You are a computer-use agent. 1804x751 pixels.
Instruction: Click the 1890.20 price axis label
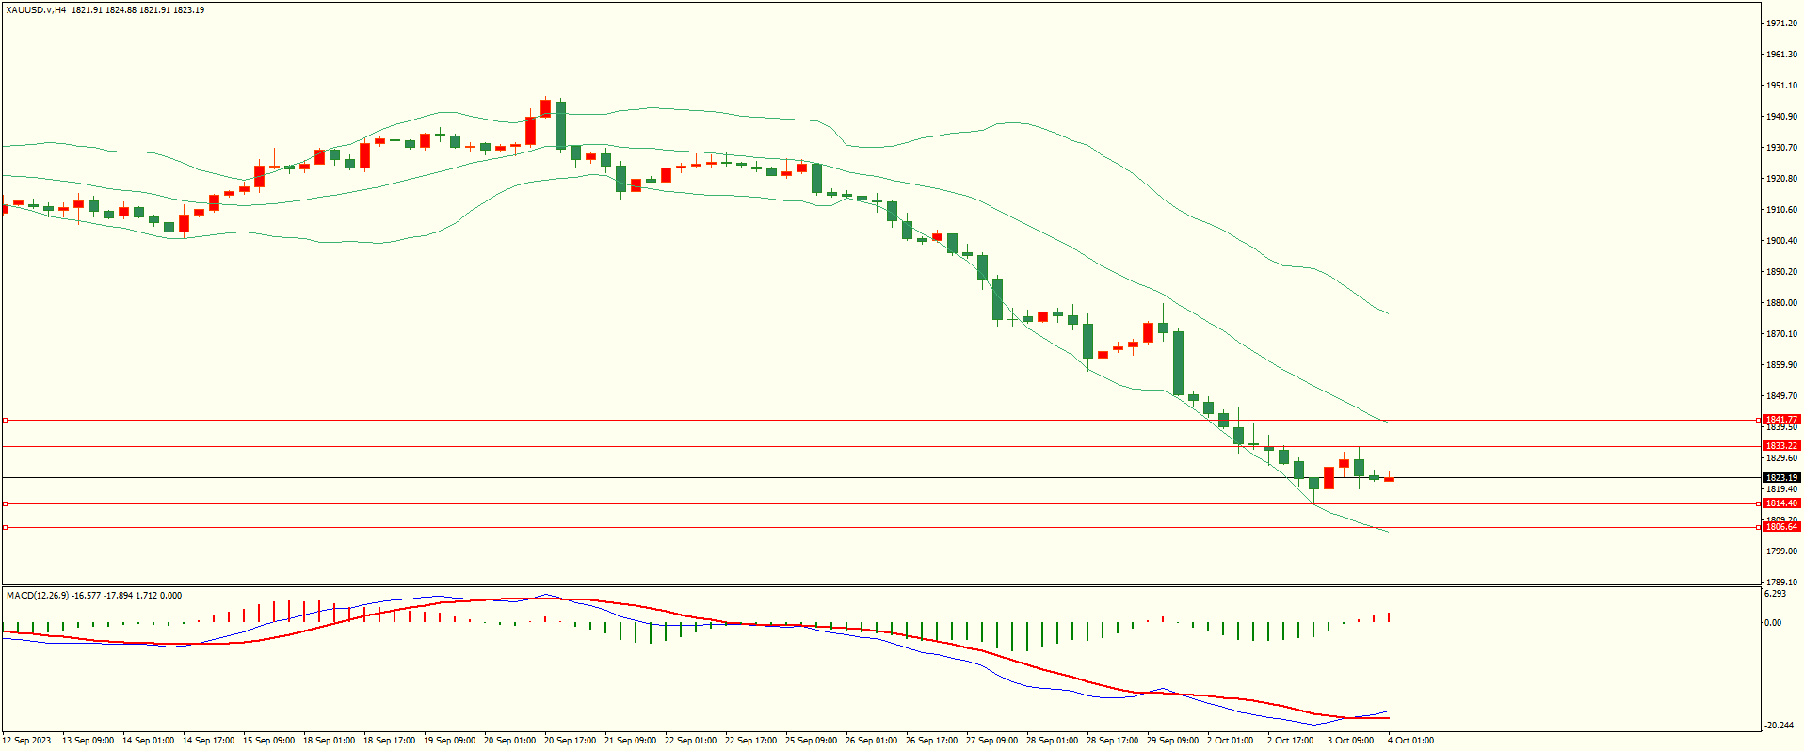coord(1781,272)
